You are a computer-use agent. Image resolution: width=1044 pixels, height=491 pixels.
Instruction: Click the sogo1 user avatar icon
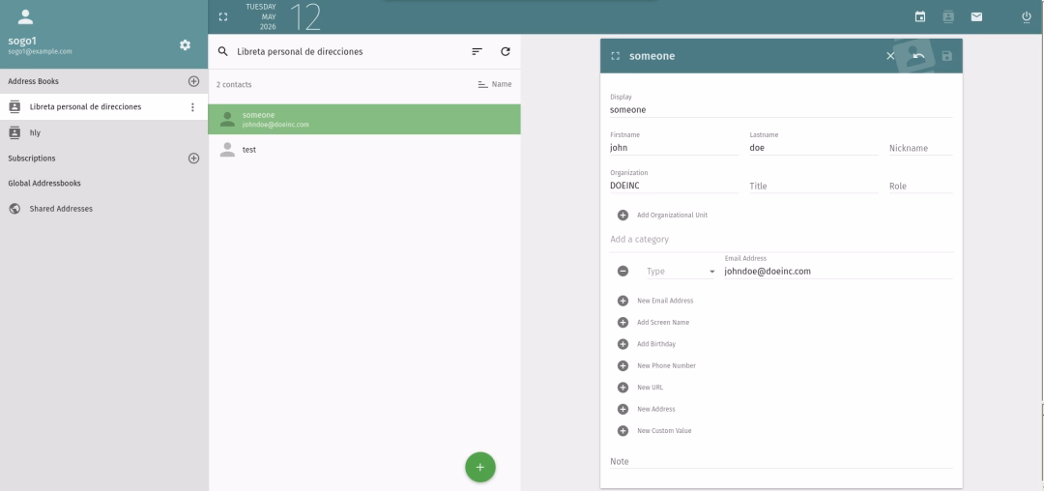[25, 16]
